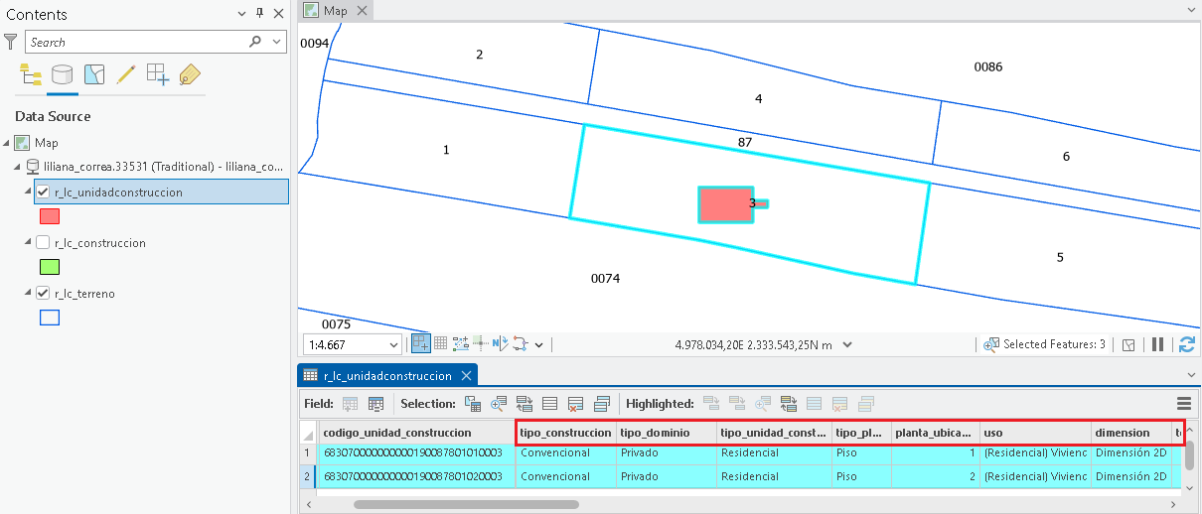
Task: Click the constraints icon in map status bar
Action: tap(460, 344)
